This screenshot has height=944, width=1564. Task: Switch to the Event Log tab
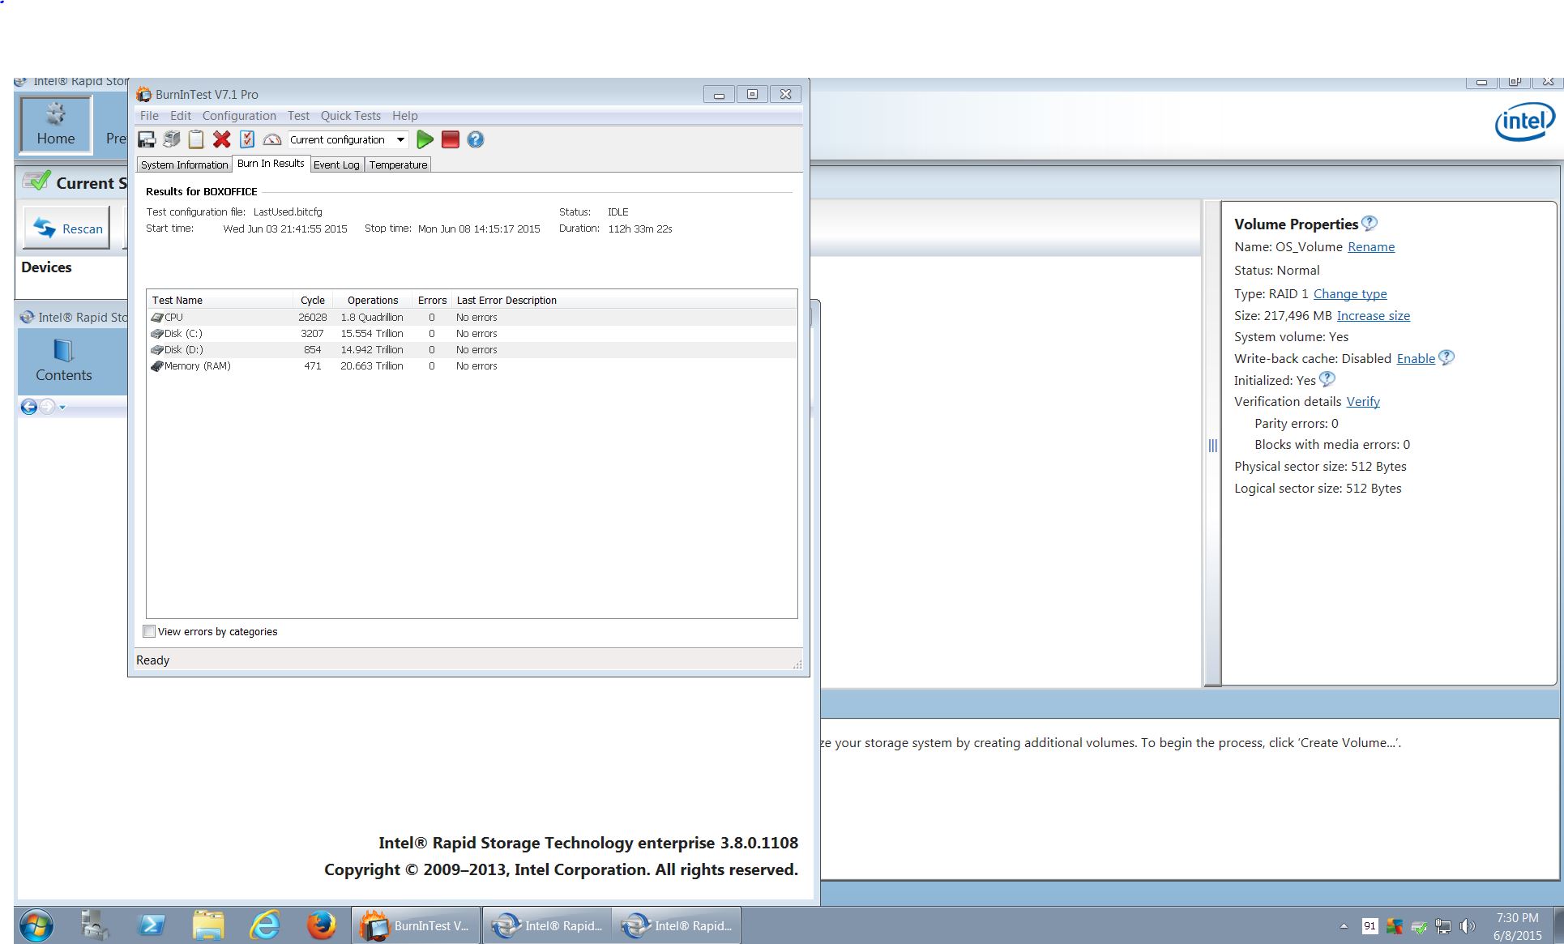336,164
